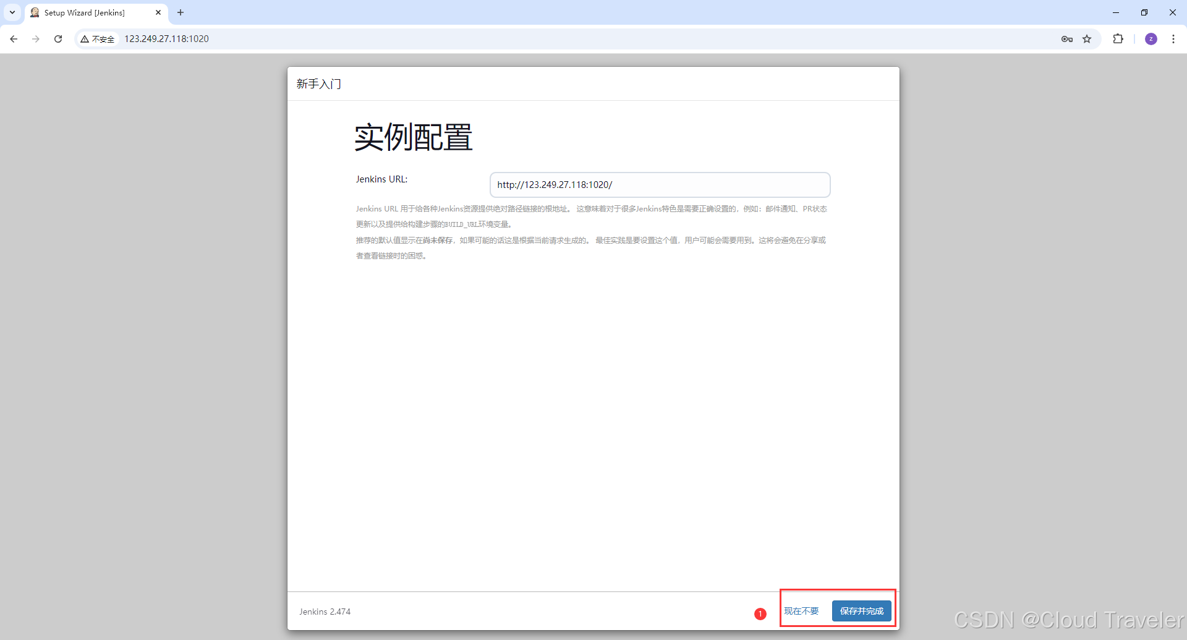
Task: Click the address bar URL 123.249.27.118:1020
Action: pos(167,39)
